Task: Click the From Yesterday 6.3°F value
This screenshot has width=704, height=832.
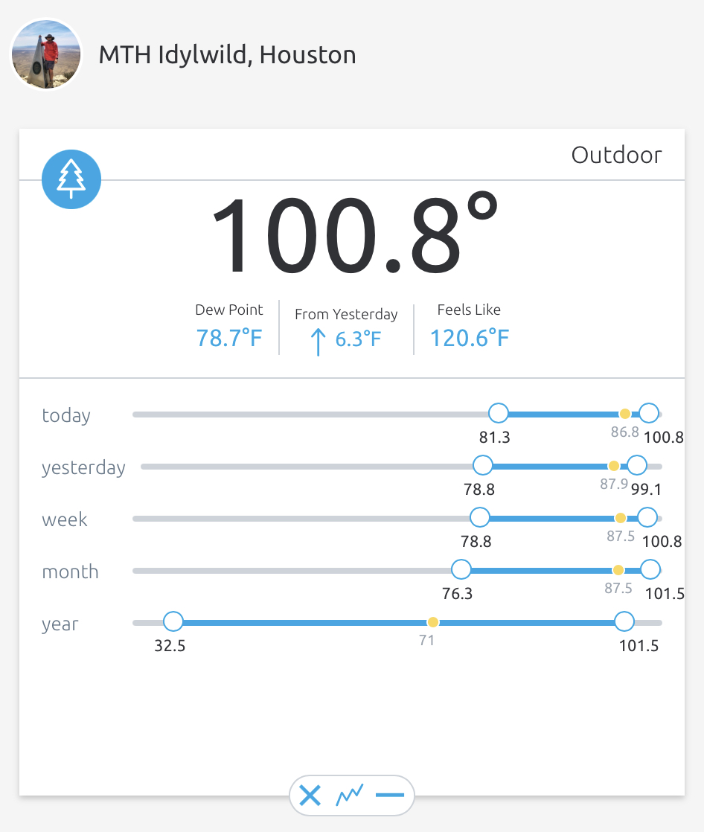Action: click(358, 340)
